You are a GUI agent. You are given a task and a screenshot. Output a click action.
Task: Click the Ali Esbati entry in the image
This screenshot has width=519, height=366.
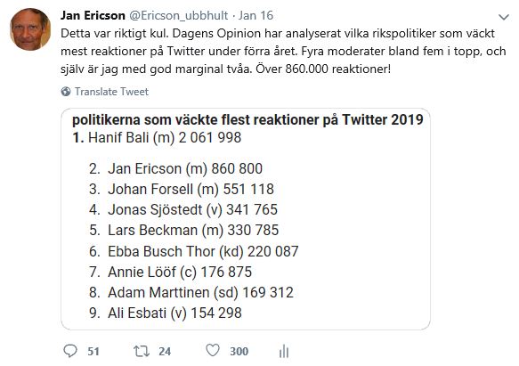point(166,313)
